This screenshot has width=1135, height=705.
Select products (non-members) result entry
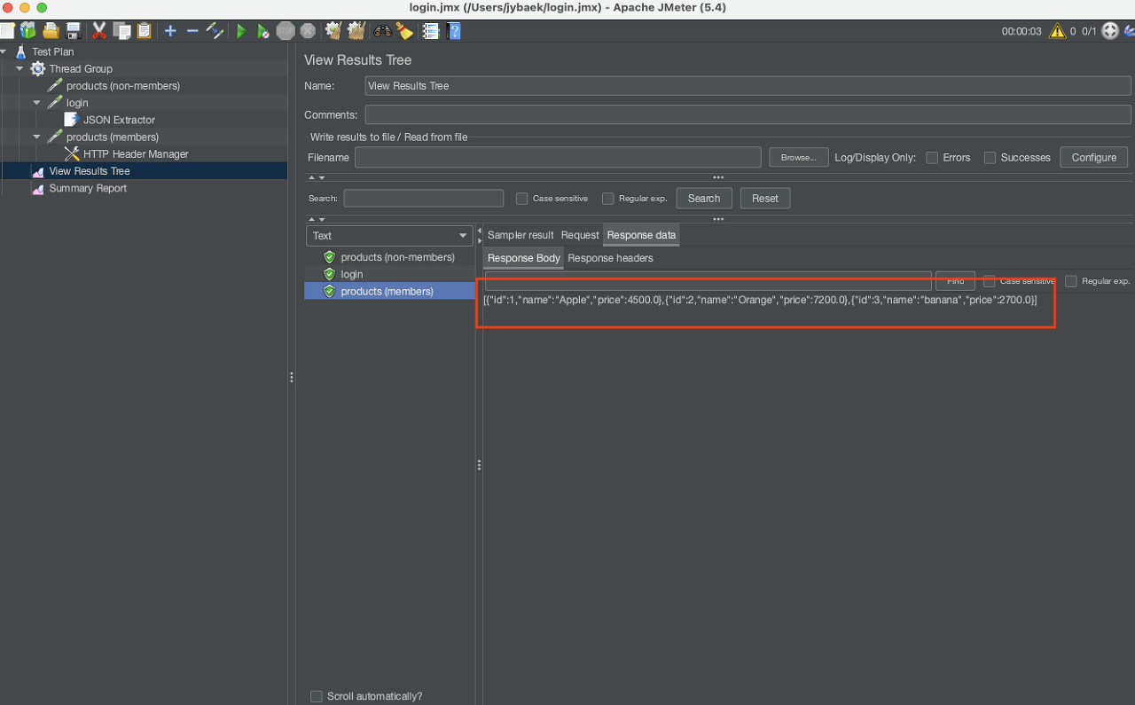[x=397, y=257]
